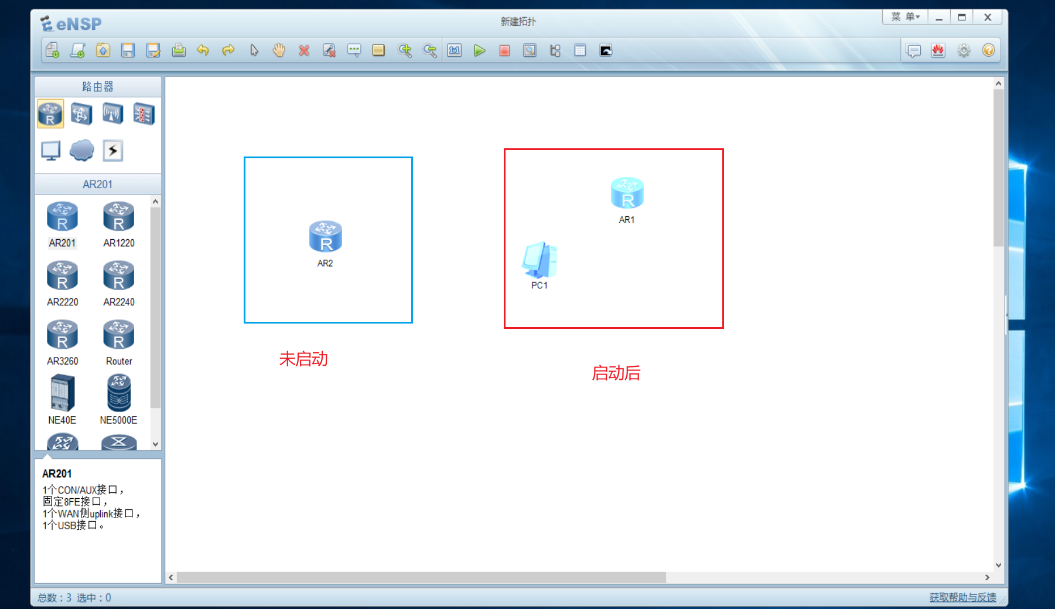The width and height of the screenshot is (1055, 609).
Task: Open the help question mark icon
Action: 989,50
